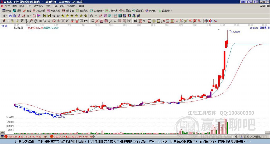Open the 赢家轮 tool
The width and height of the screenshot is (270, 144).
coord(138,11)
